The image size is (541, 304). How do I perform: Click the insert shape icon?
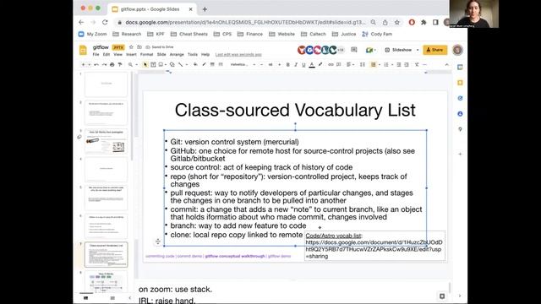click(x=172, y=64)
